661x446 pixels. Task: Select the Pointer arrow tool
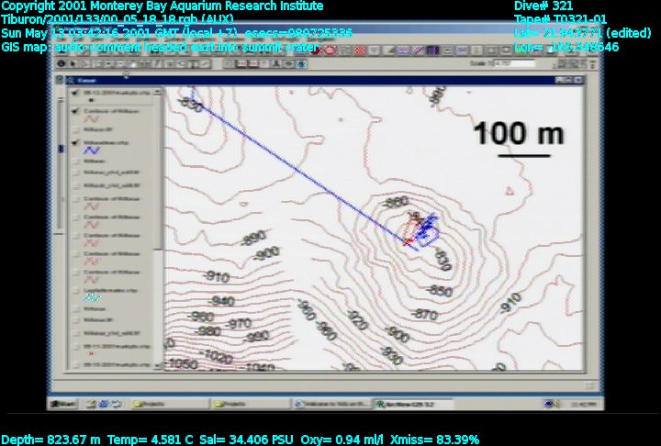[x=73, y=64]
